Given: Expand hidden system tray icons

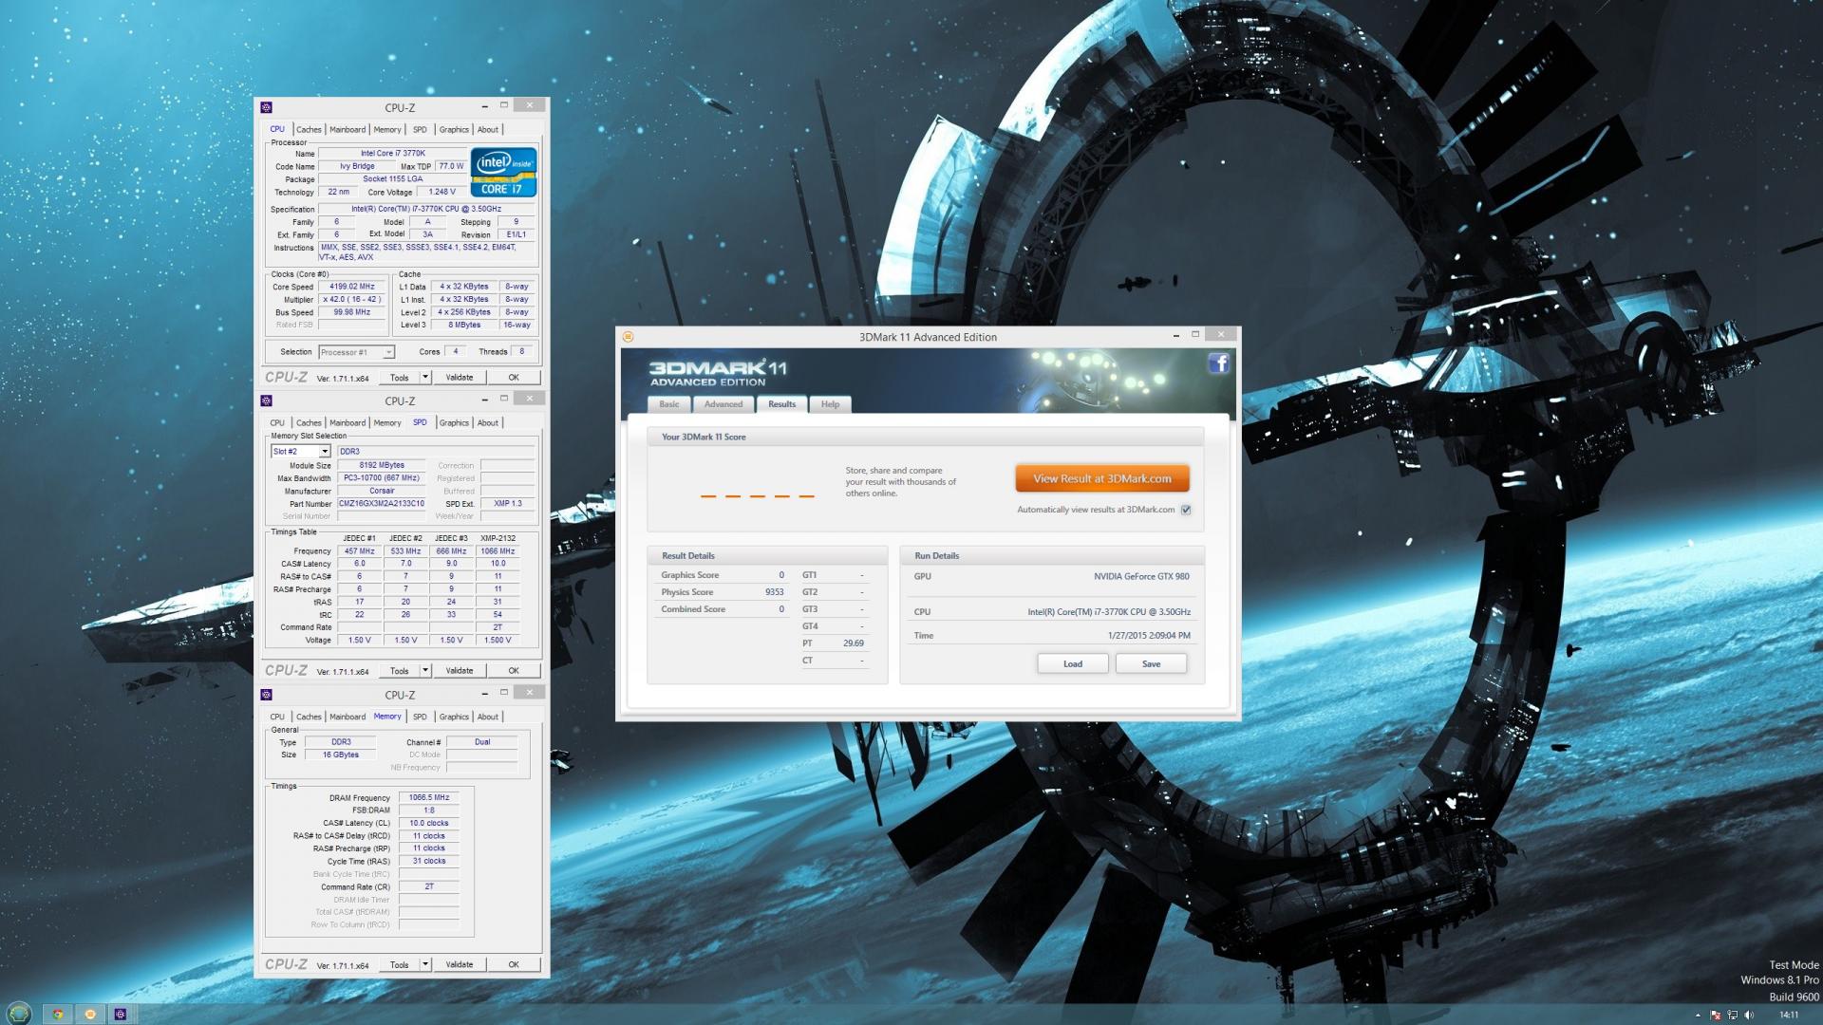Looking at the screenshot, I should pyautogui.click(x=1698, y=1015).
